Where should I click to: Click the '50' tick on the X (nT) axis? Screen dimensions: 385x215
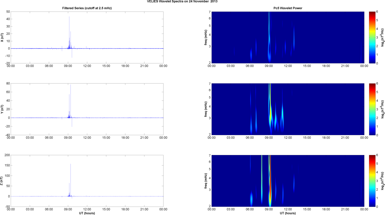(x=8, y=12)
